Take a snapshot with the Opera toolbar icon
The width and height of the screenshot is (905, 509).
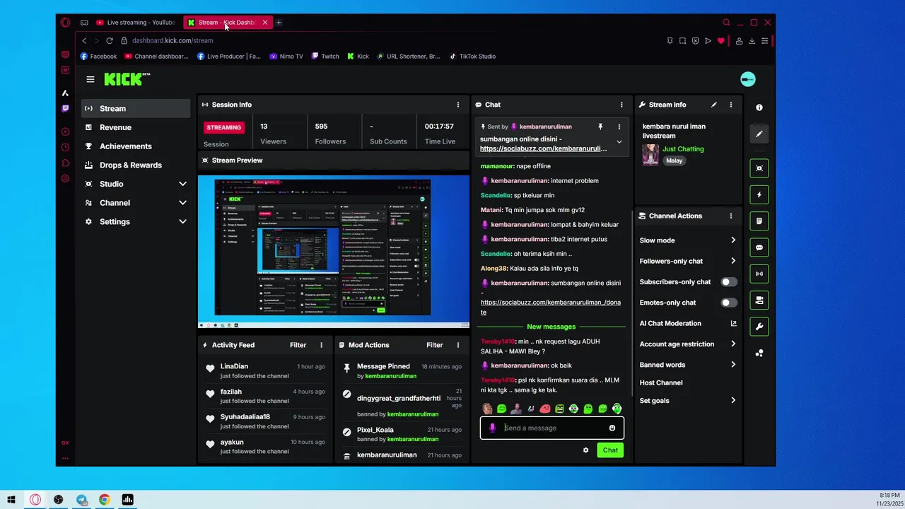click(x=682, y=41)
